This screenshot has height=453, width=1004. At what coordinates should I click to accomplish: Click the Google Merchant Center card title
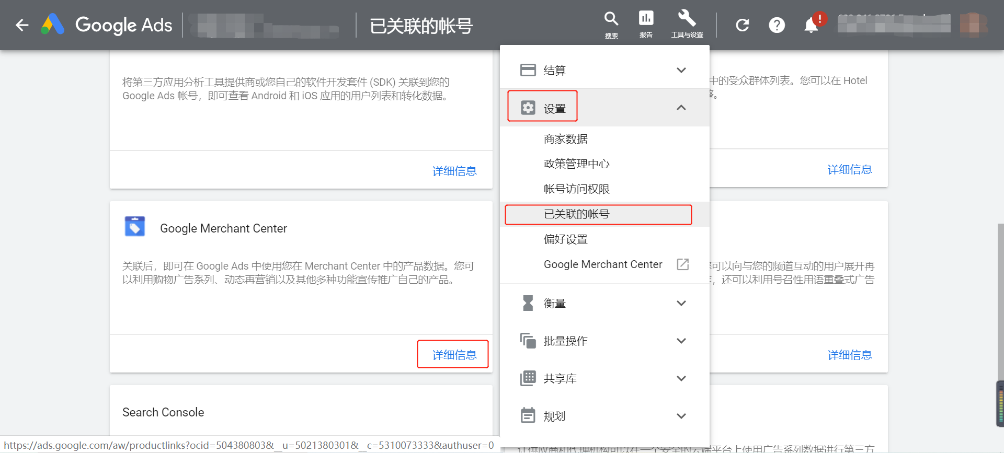(223, 228)
